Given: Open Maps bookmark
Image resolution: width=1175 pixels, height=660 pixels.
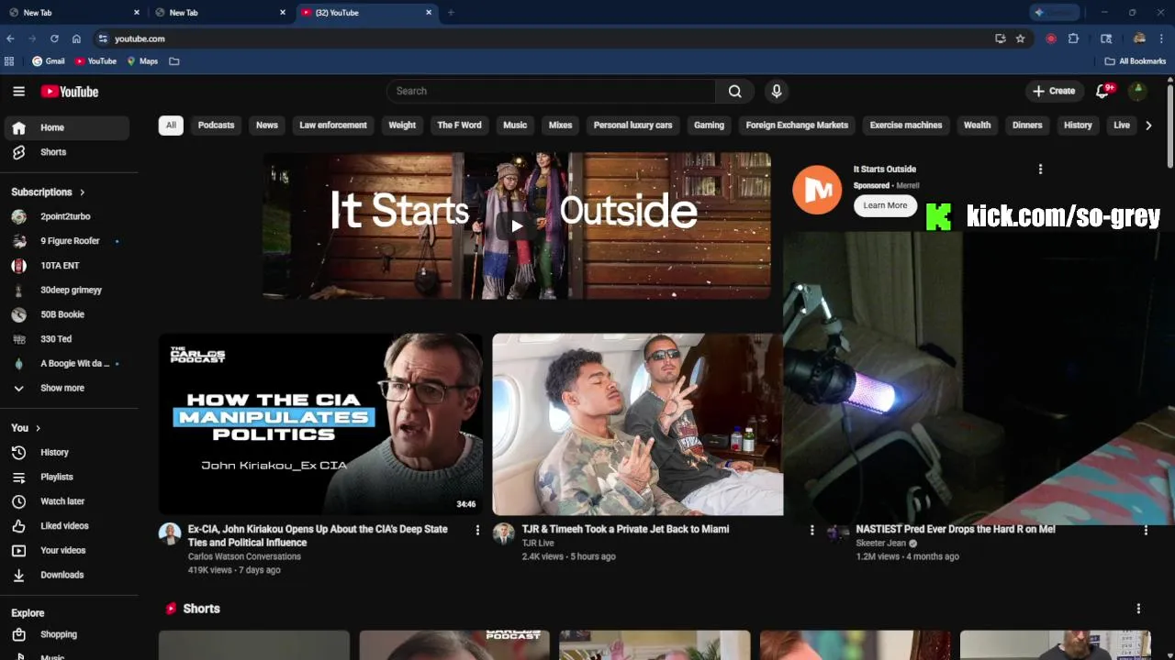Looking at the screenshot, I should [x=142, y=61].
